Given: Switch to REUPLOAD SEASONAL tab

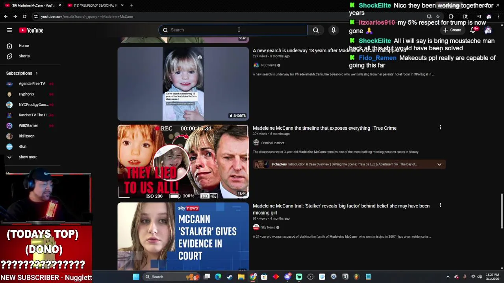Looking at the screenshot, I should [94, 5].
